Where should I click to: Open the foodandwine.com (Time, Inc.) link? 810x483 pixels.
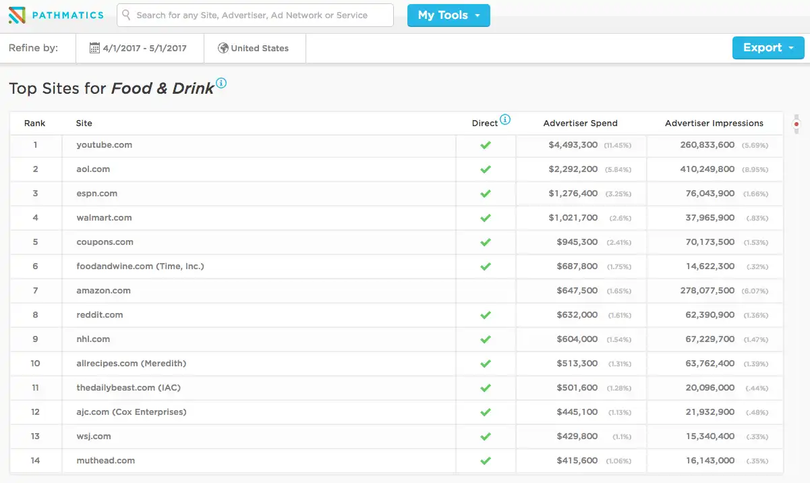[140, 266]
